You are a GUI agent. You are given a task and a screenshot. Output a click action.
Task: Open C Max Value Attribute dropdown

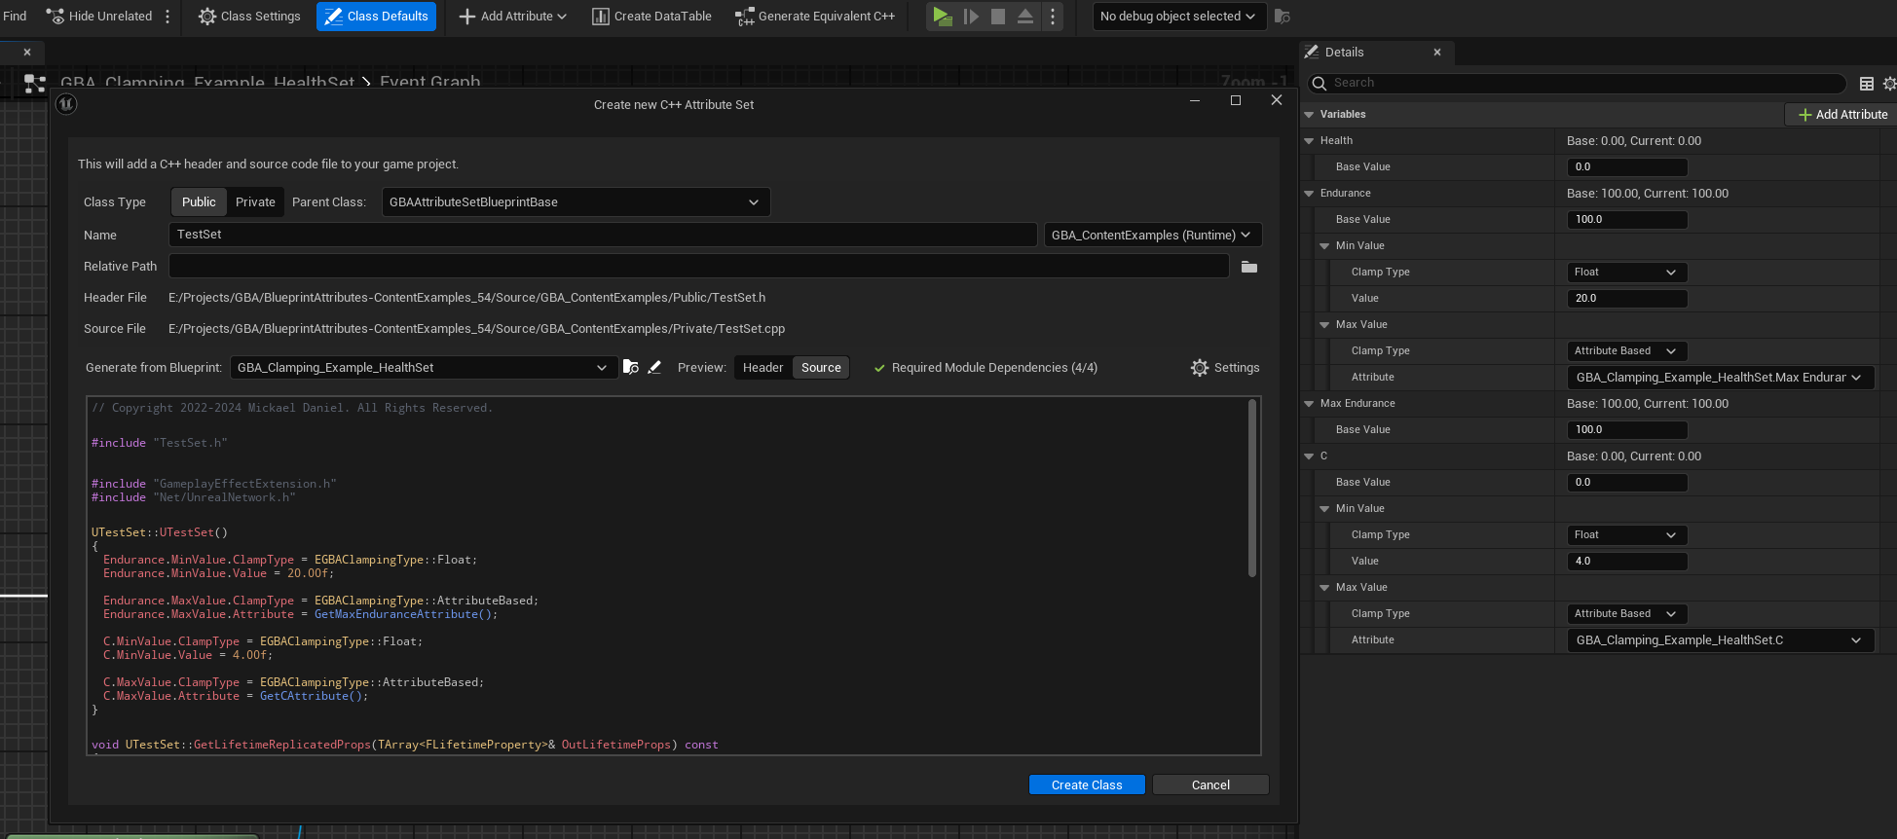point(1720,640)
